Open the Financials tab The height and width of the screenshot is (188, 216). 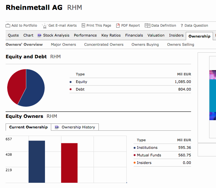coord(134,35)
